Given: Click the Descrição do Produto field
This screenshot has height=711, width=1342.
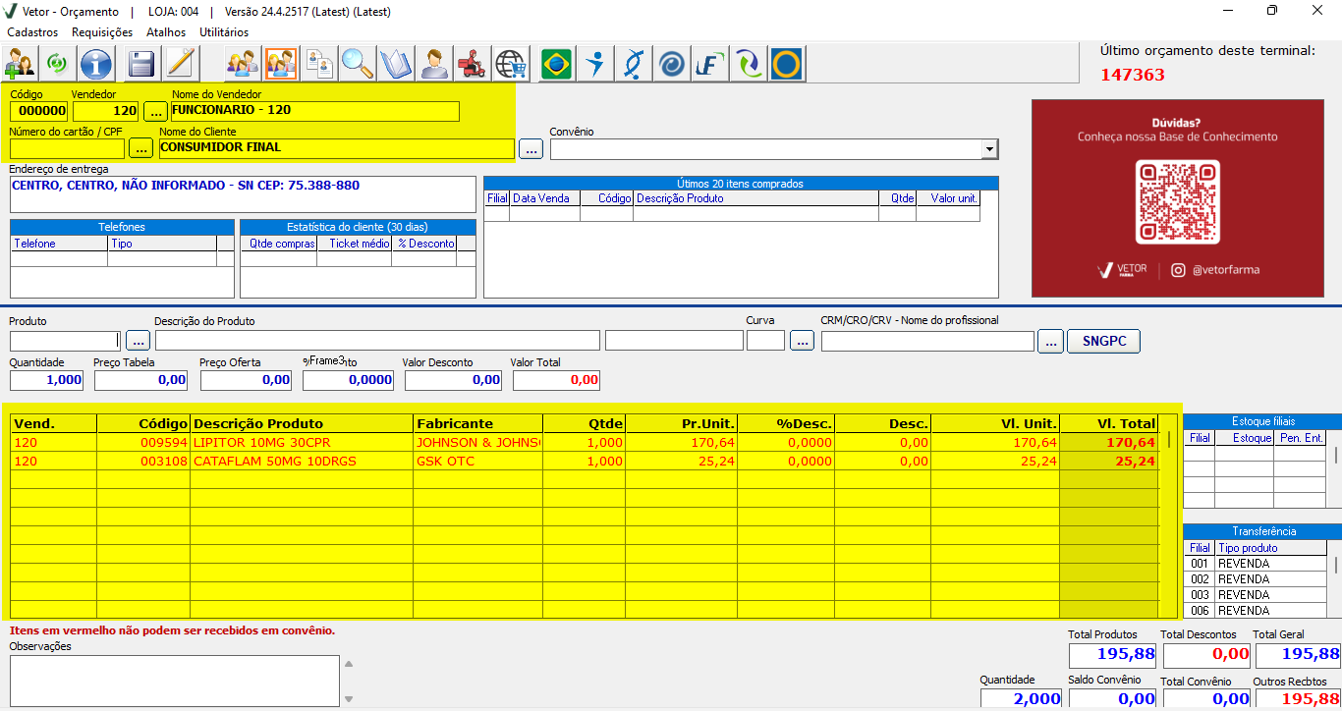Looking at the screenshot, I should pyautogui.click(x=377, y=341).
